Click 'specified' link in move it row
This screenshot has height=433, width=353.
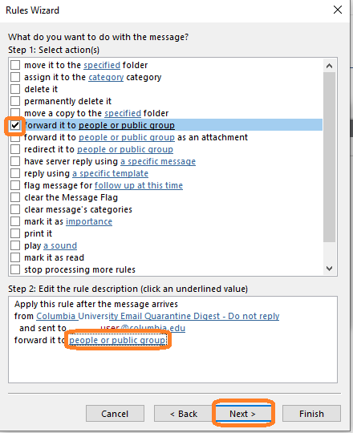coord(102,65)
